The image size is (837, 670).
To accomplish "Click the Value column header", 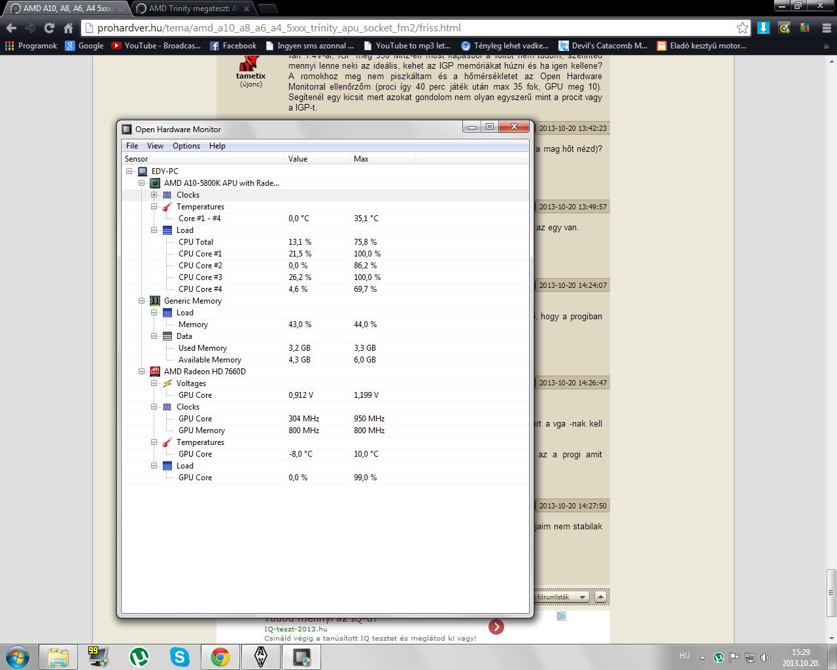I will pyautogui.click(x=318, y=159).
